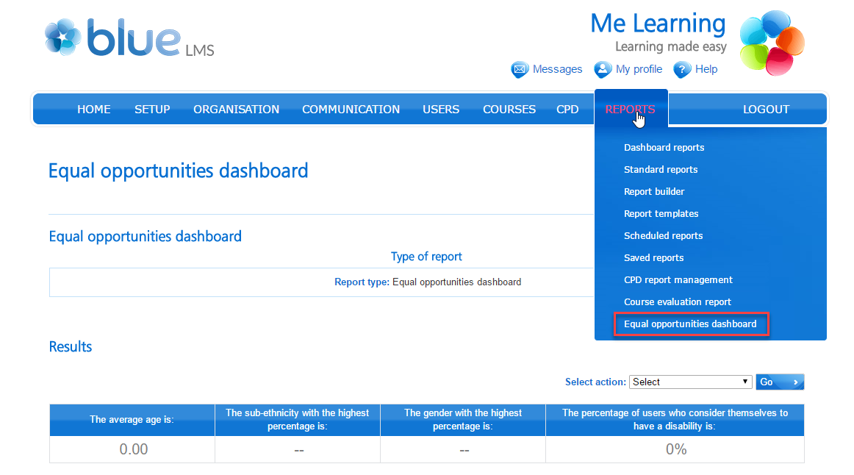This screenshot has height=475, width=854.
Task: Click the sub-ethnicity column header
Action: 298,419
